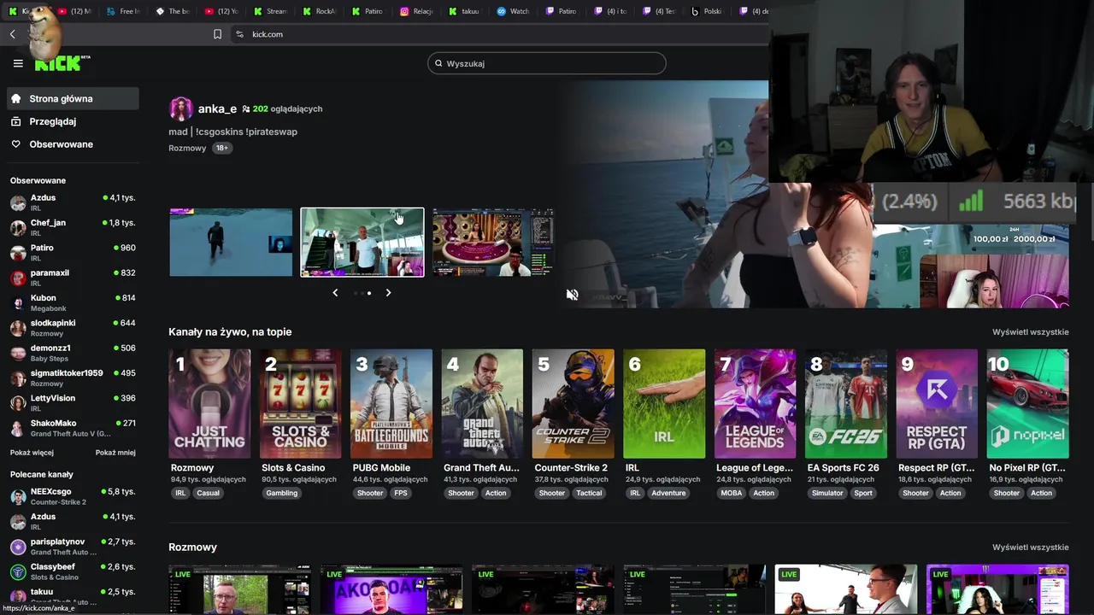Select the casino featured stream thumbnail
Viewport: 1094px width, 615px height.
(493, 243)
